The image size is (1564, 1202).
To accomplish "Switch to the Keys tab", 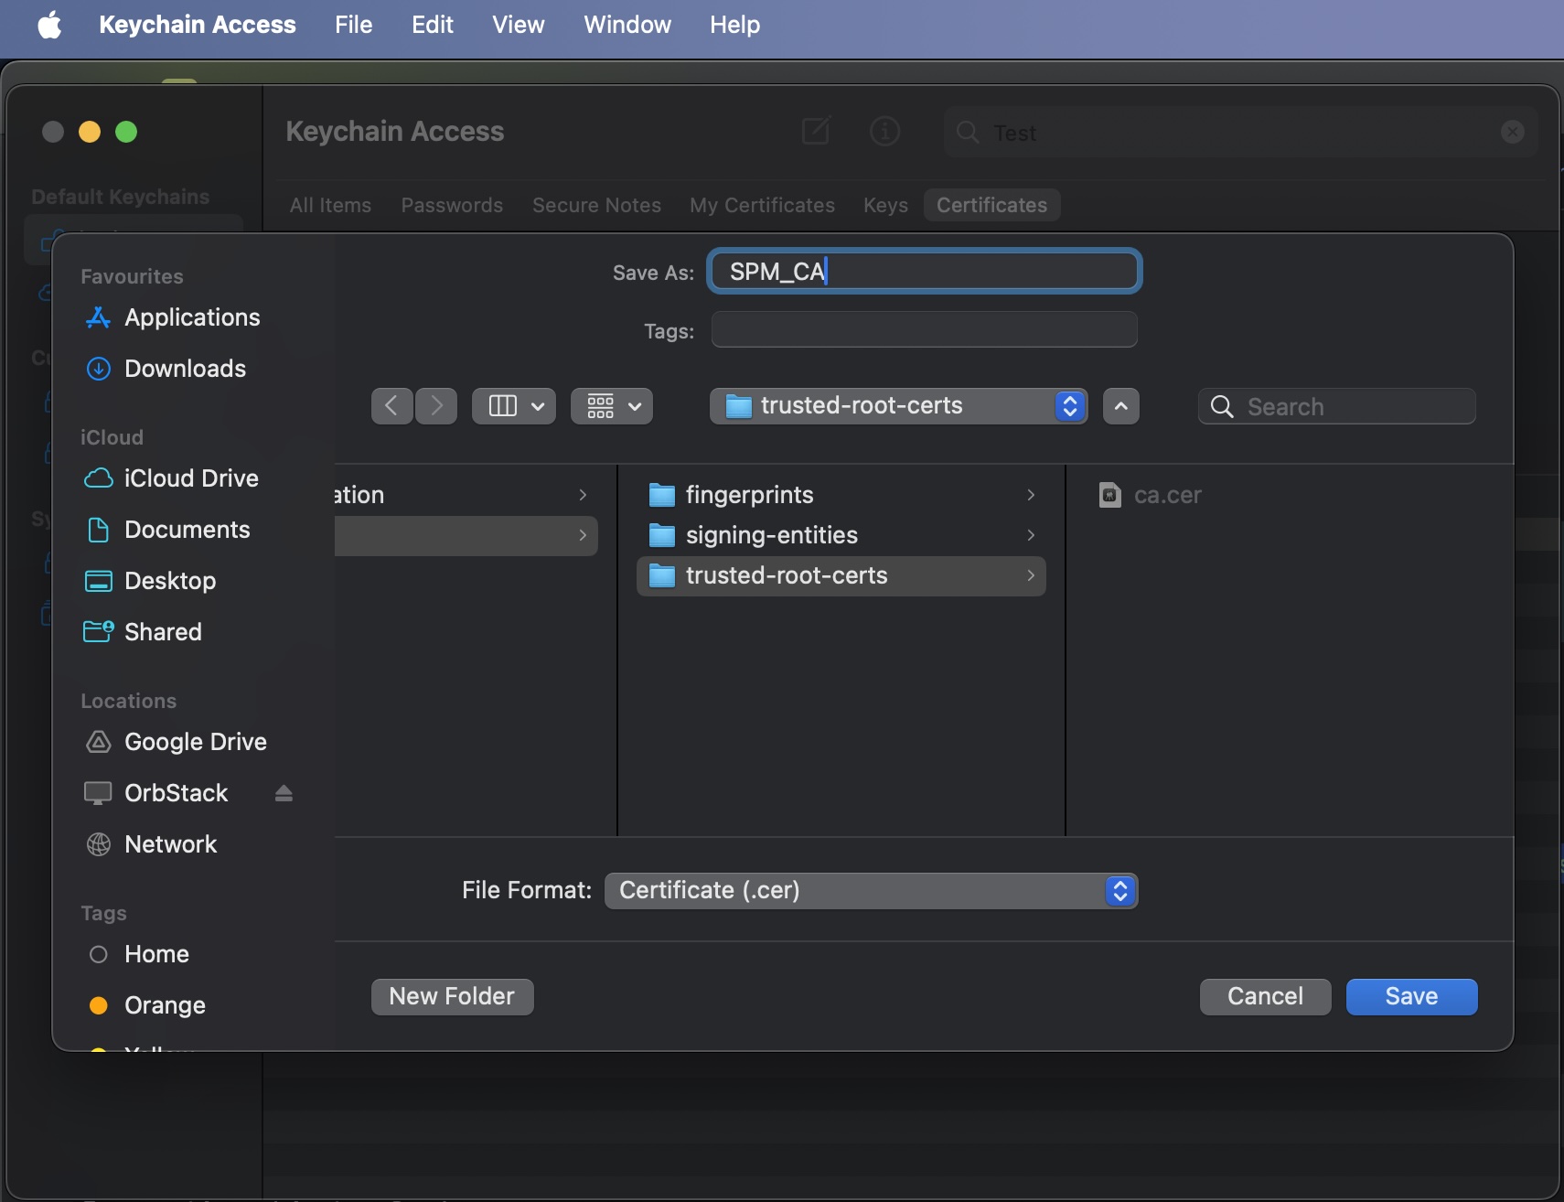I will coord(885,205).
